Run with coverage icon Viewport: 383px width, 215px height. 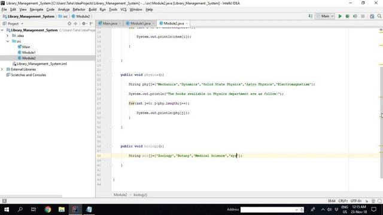pyautogui.click(x=355, y=16)
